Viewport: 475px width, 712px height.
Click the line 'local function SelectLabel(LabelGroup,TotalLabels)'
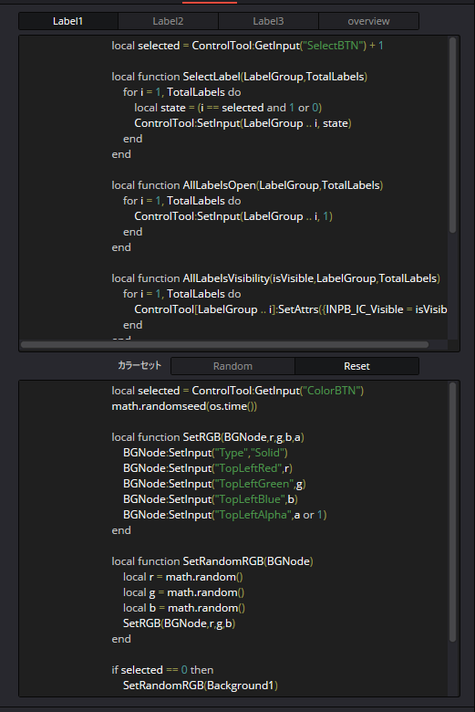tap(240, 77)
